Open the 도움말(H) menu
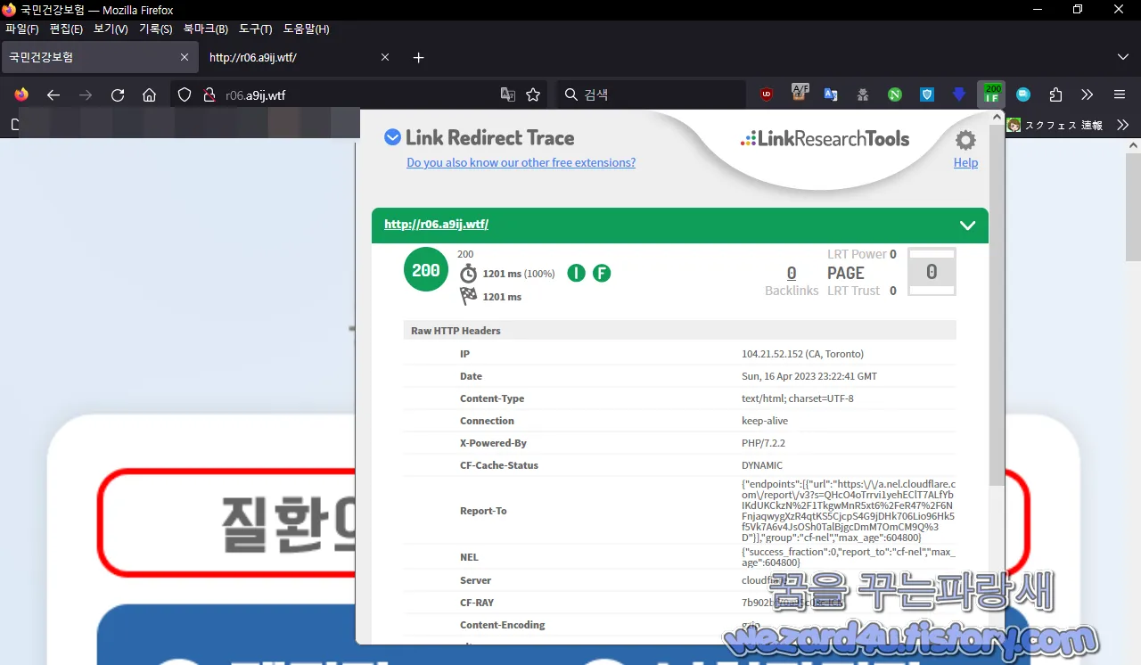 306,29
